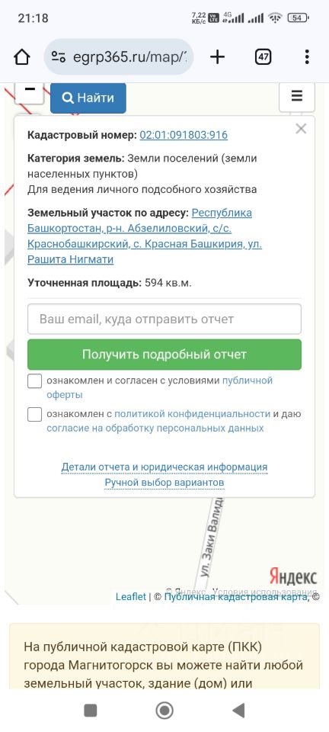This screenshot has width=329, height=732.
Task: Tap Android back navigation button
Action: tap(238, 710)
